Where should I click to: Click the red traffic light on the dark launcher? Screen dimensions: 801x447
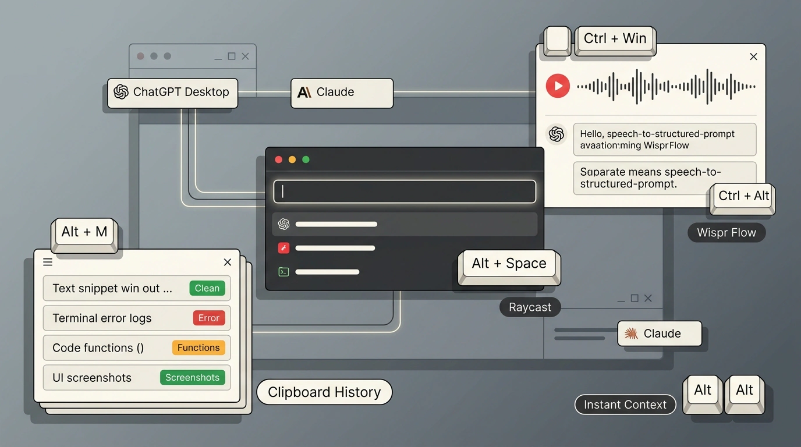278,159
